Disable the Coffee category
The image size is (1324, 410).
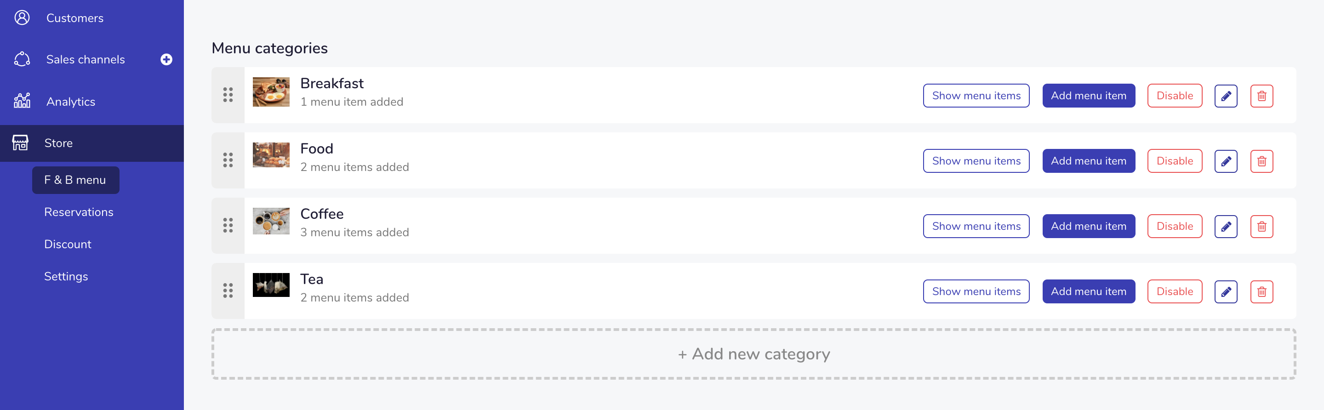pyautogui.click(x=1175, y=226)
